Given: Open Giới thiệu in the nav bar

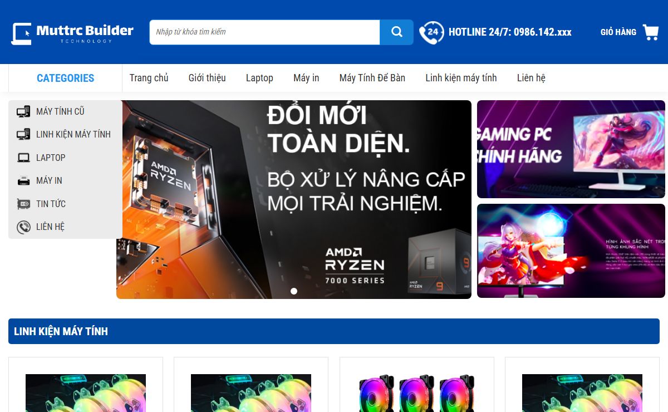Looking at the screenshot, I should pyautogui.click(x=207, y=78).
